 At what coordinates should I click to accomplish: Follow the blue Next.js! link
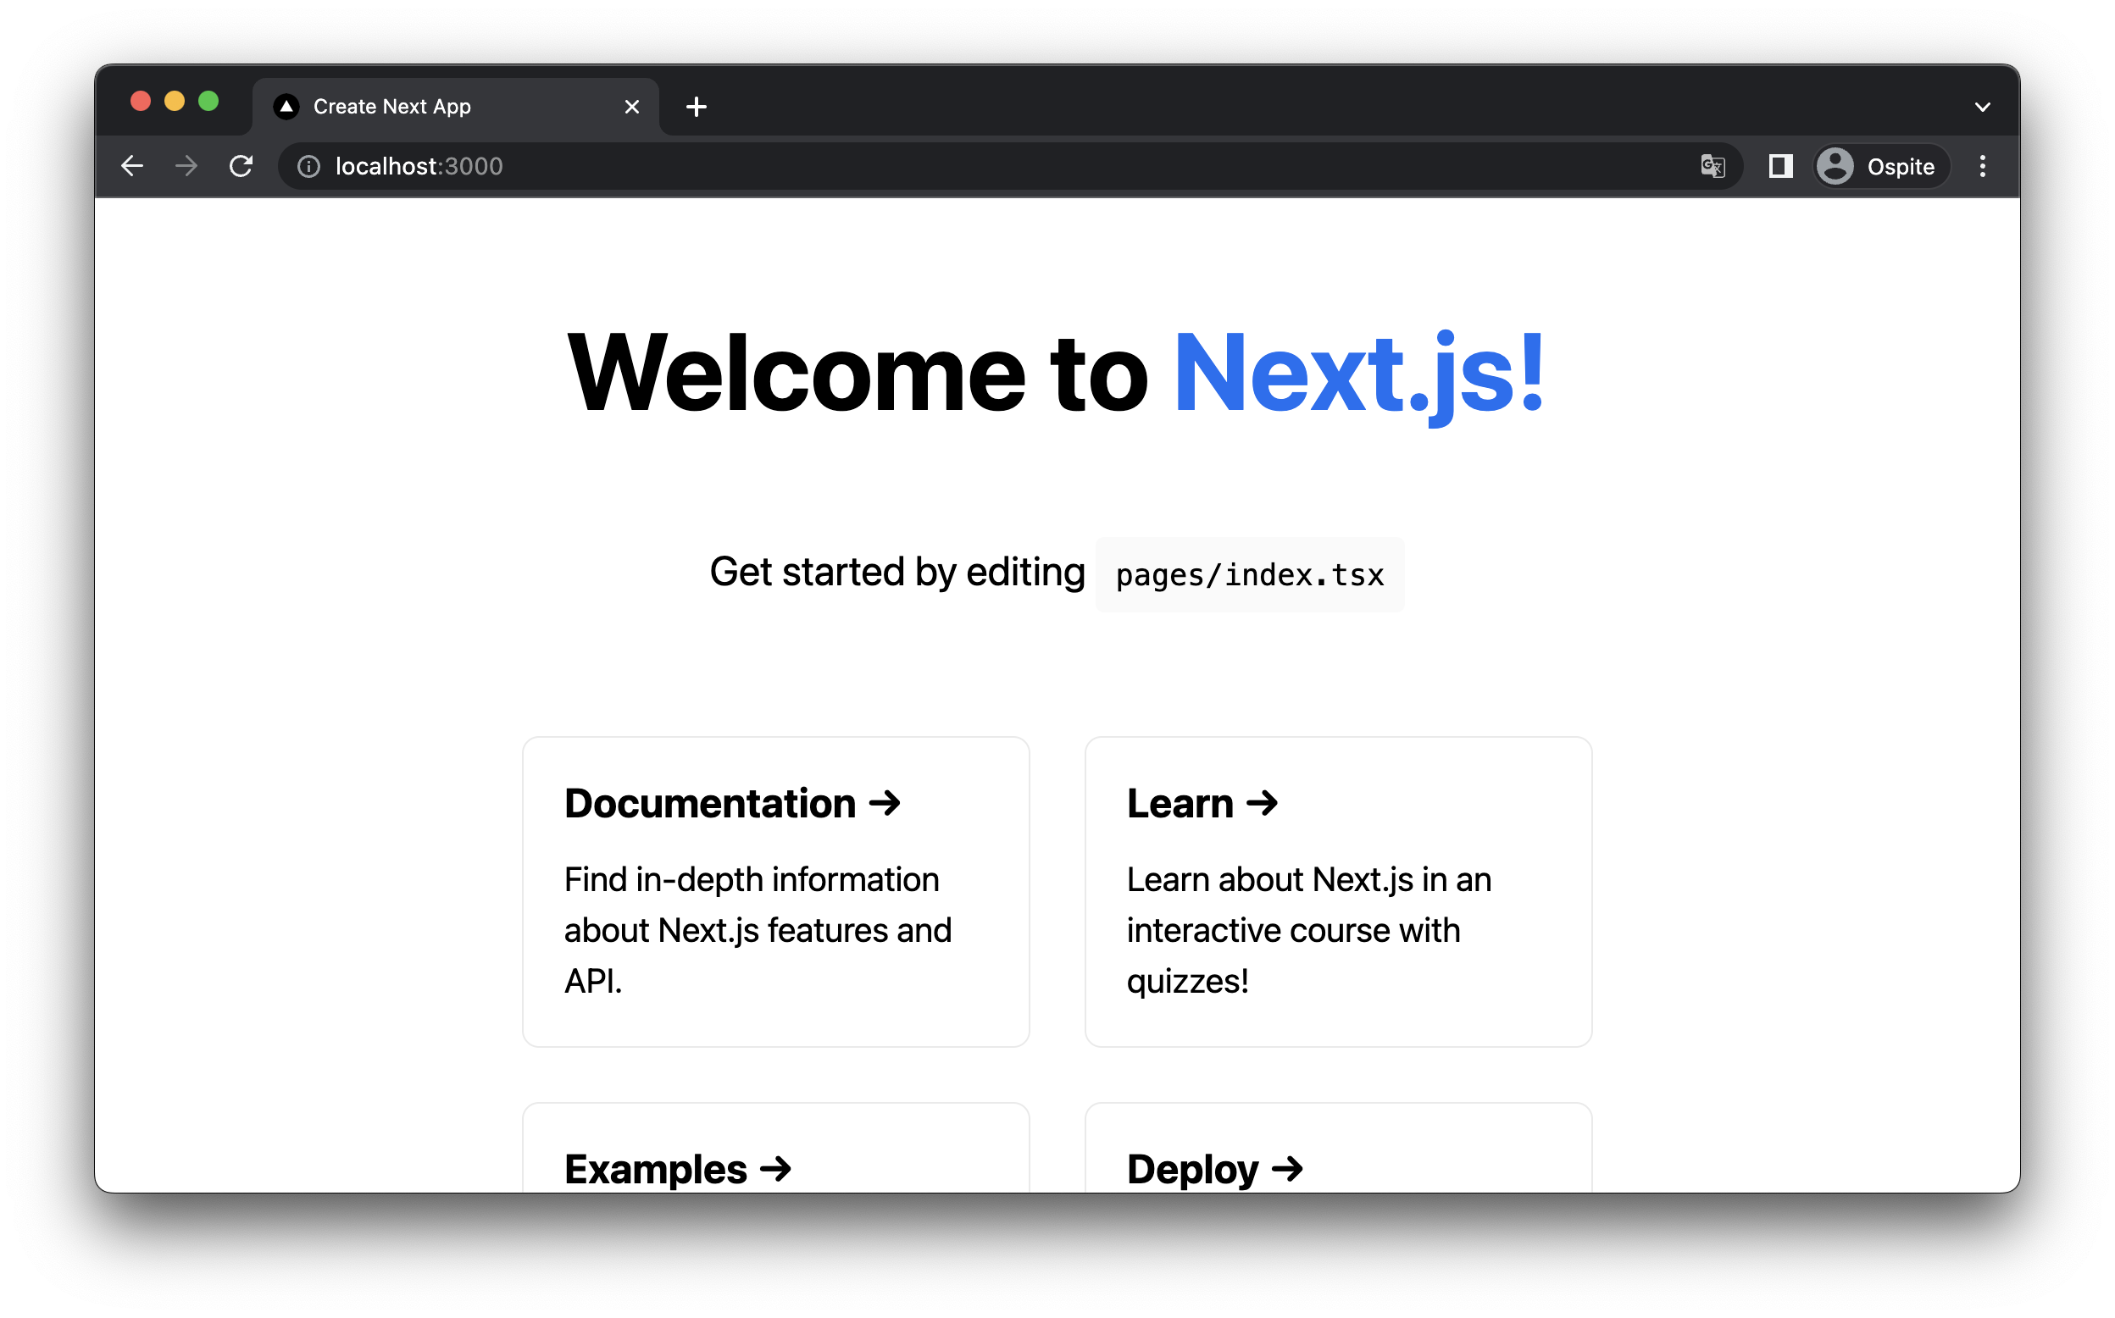coord(1358,373)
